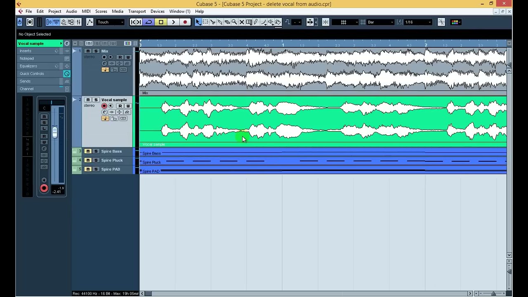Open the File menu
Image resolution: width=528 pixels, height=297 pixels.
click(x=29, y=11)
